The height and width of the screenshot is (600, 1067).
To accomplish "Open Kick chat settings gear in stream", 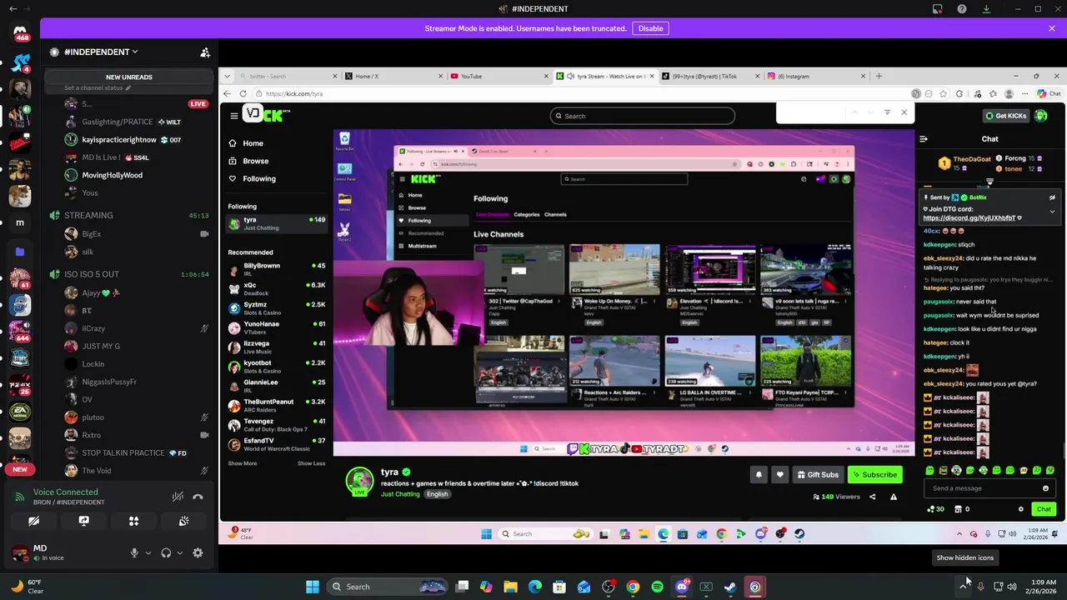I will pyautogui.click(x=1020, y=509).
